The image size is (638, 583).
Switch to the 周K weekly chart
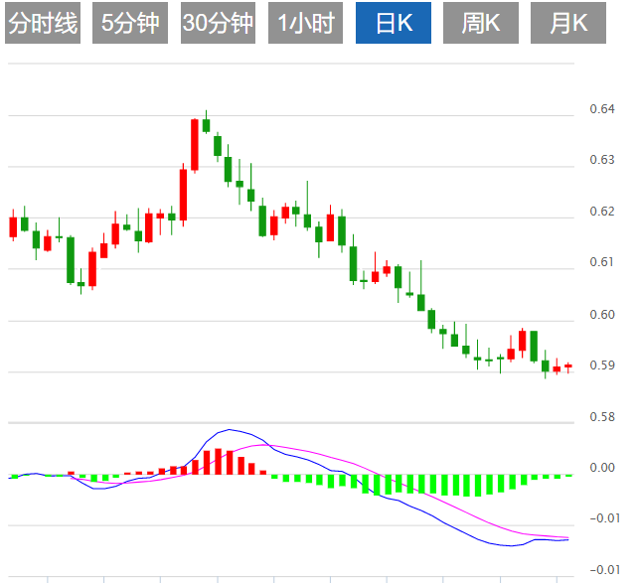pyautogui.click(x=481, y=23)
